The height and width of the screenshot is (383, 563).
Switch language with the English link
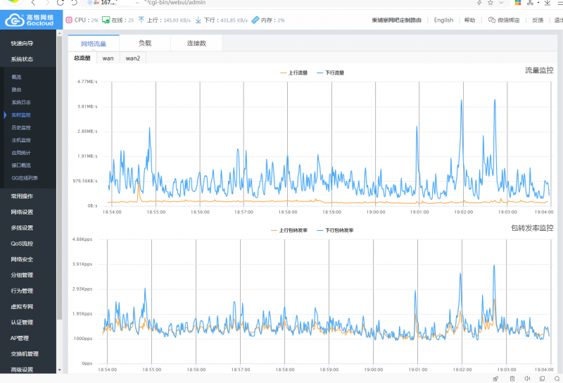[443, 20]
